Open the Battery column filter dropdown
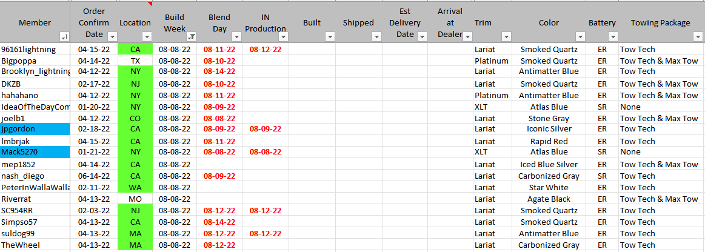Viewport: 705px width, 252px height. (x=613, y=37)
